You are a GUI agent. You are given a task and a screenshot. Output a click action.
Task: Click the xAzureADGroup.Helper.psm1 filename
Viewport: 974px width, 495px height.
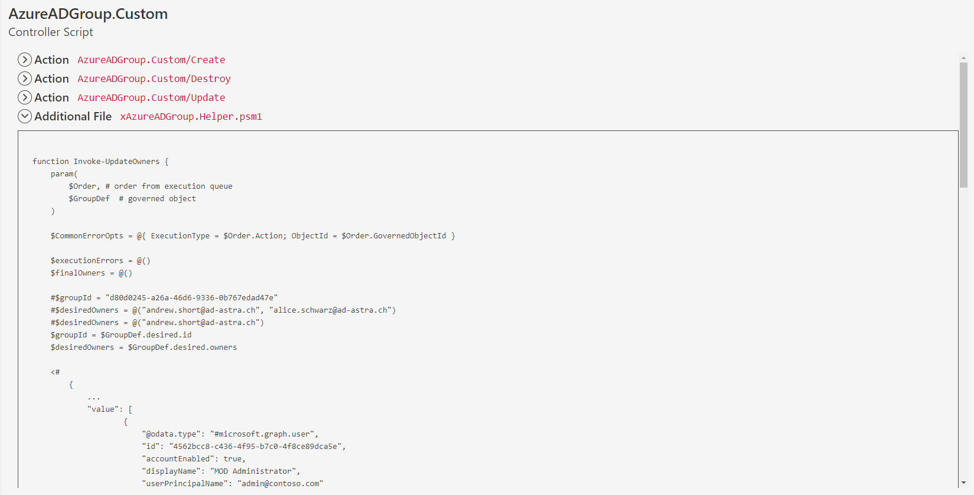[x=191, y=116]
